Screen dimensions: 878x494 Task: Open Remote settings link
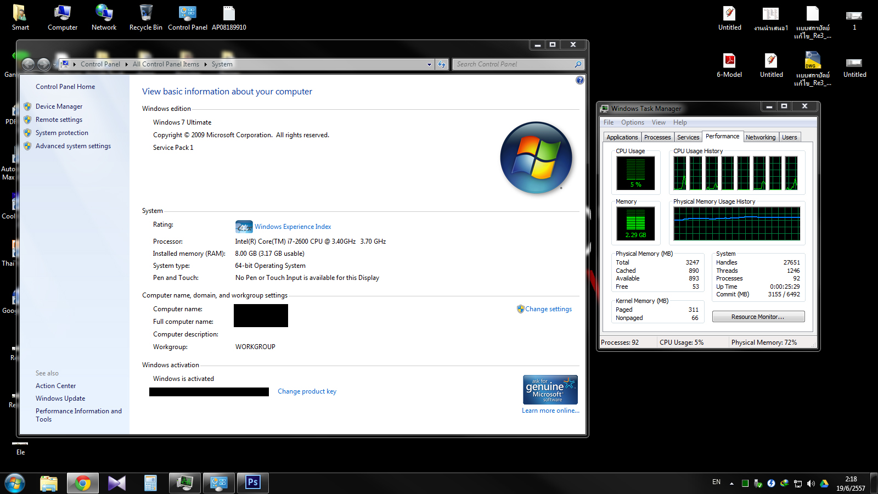coord(59,120)
